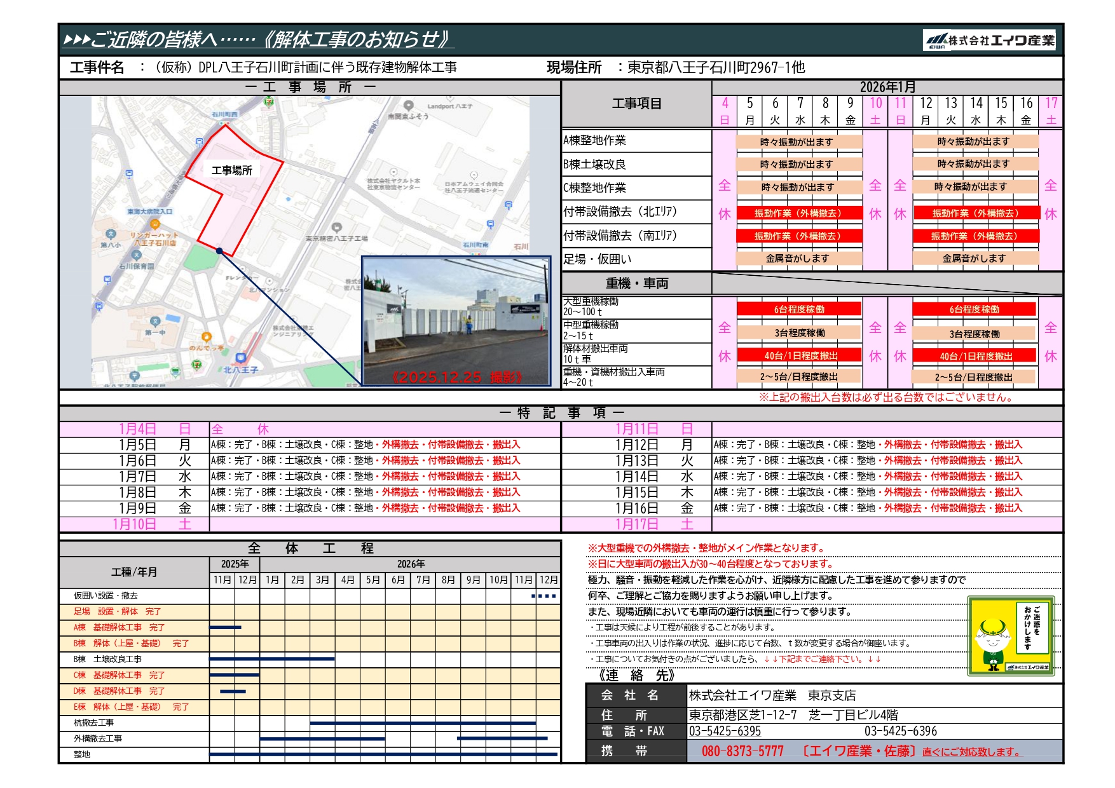1115x788 pixels.
Task: Click the 北八王子 station icon on map
Action: pyautogui.click(x=240, y=359)
